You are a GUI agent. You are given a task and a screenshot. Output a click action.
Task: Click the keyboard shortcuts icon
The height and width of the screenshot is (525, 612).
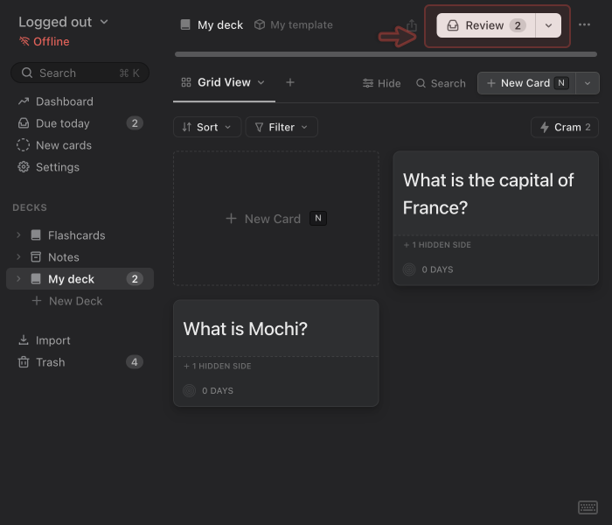[x=588, y=507]
